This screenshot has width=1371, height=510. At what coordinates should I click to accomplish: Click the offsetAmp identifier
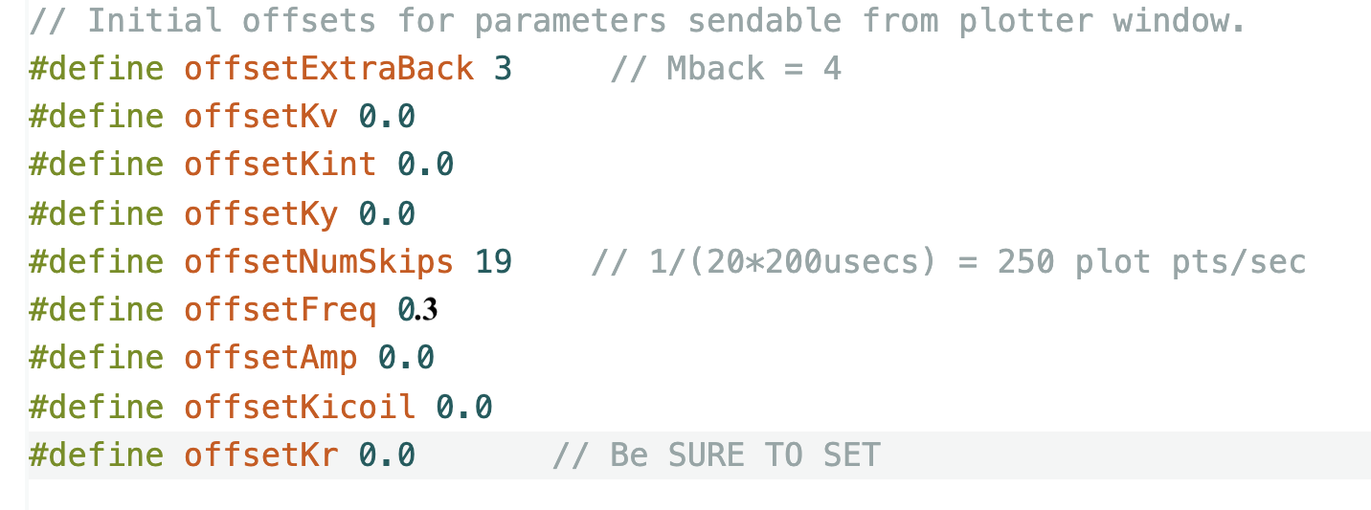(270, 358)
